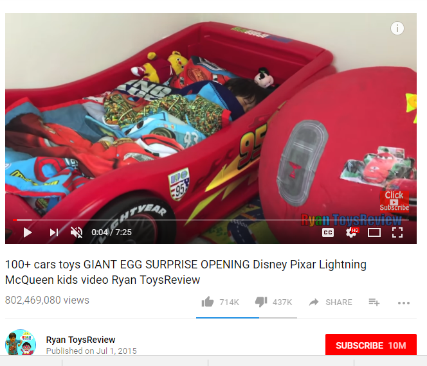This screenshot has width=427, height=366.
Task: Click the Ryan ToysReview video watermark
Action: pos(351,220)
